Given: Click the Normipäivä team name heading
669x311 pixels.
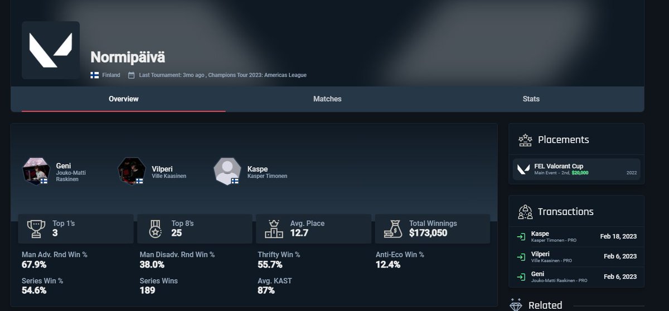Looking at the screenshot, I should click(128, 57).
